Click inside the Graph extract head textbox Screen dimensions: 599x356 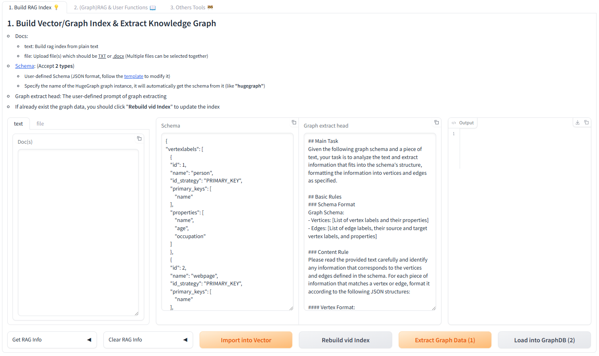tap(370, 221)
